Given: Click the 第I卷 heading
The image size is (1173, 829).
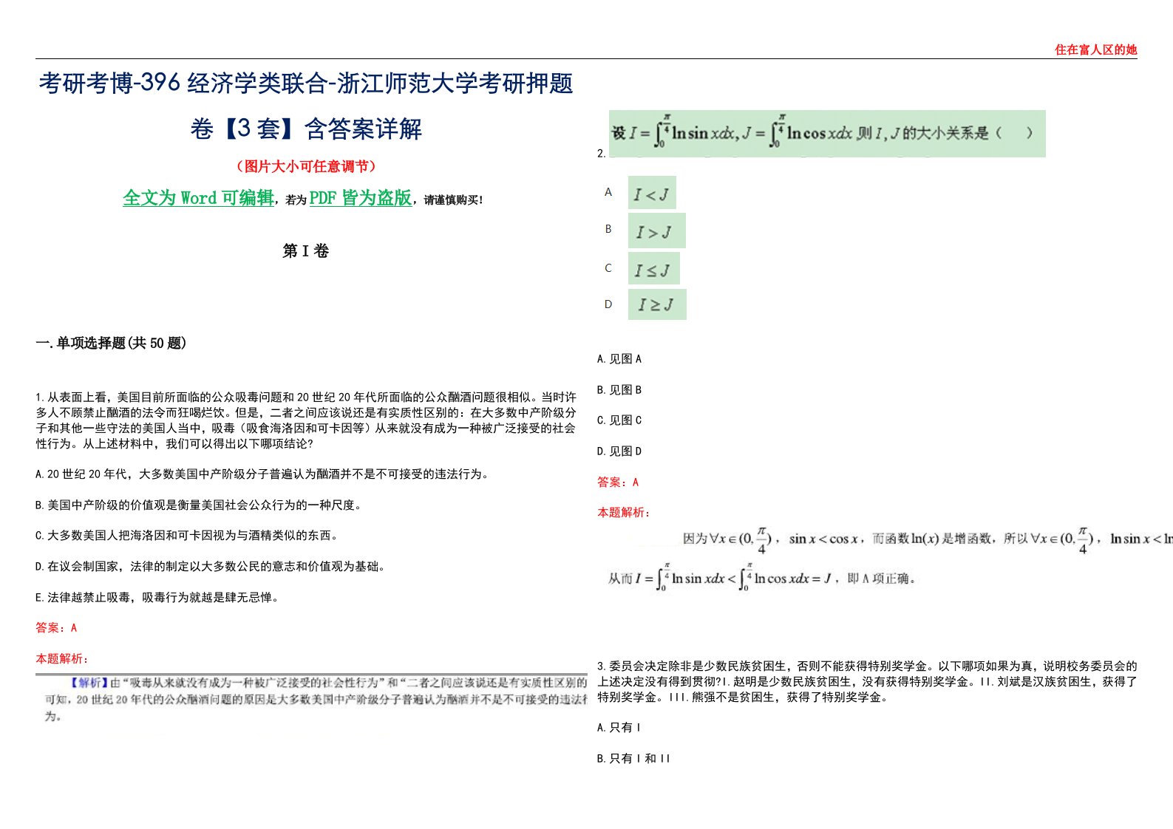Looking at the screenshot, I should [305, 251].
